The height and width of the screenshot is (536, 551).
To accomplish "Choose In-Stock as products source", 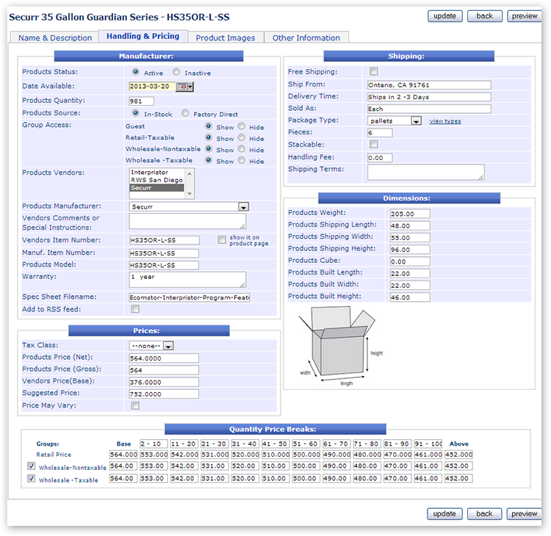I will [135, 113].
